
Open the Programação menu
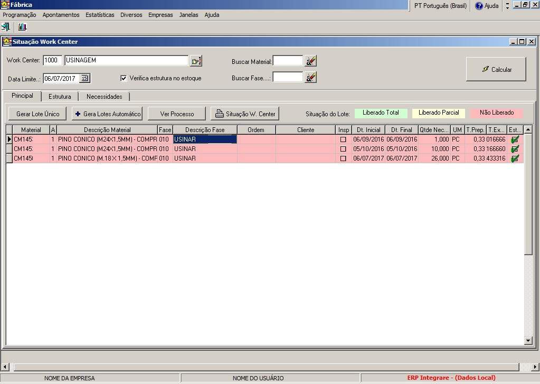[x=20, y=15]
